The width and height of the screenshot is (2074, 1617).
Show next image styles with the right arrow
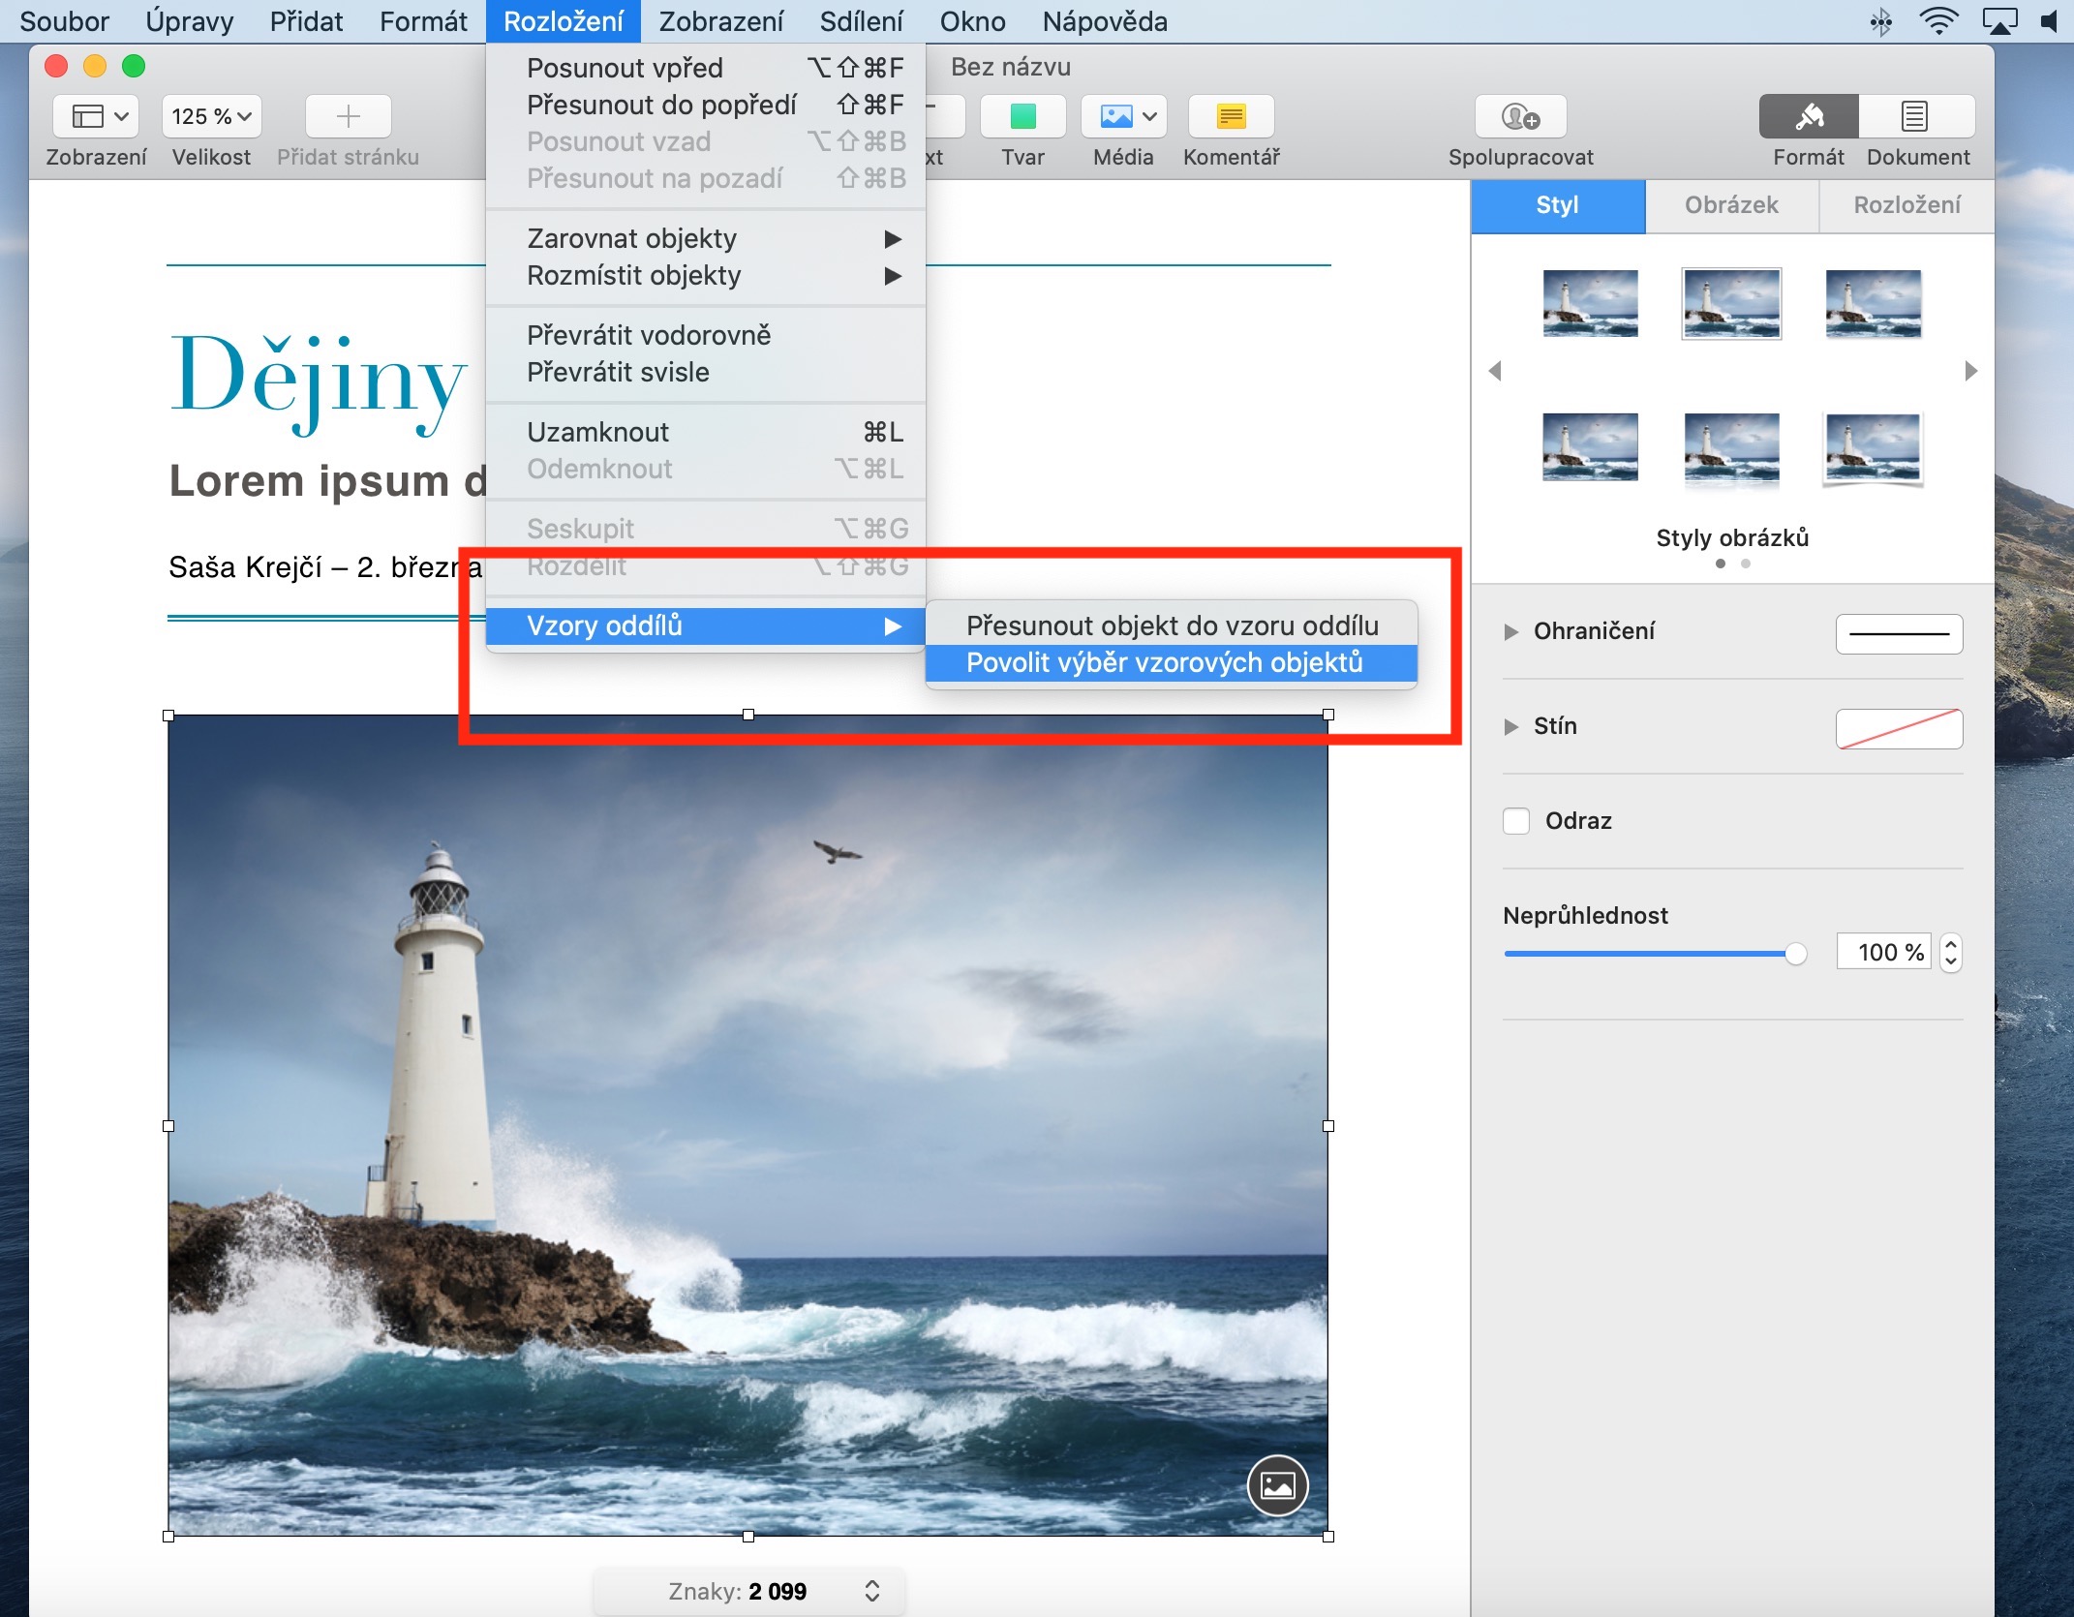[x=1970, y=371]
